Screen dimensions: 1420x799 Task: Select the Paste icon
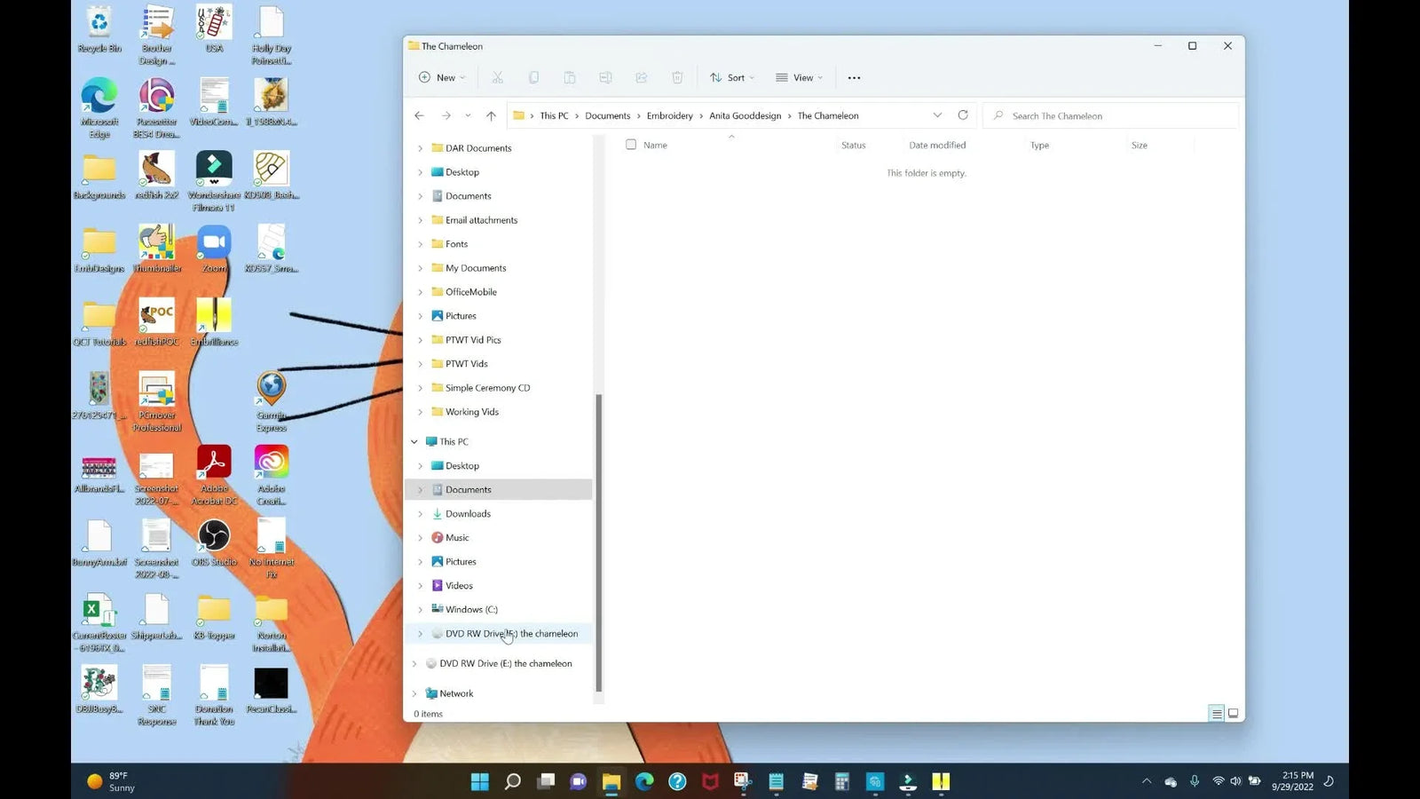pos(569,77)
